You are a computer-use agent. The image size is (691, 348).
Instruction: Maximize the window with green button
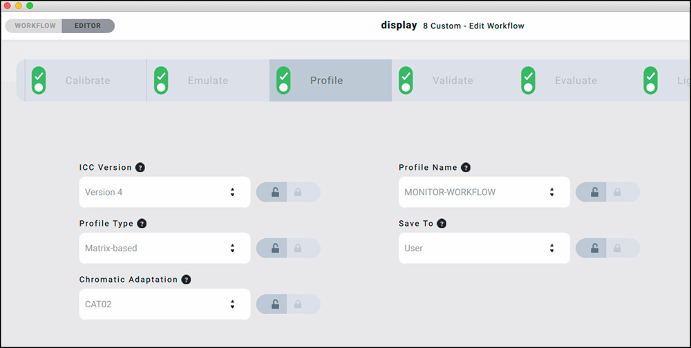(30, 6)
